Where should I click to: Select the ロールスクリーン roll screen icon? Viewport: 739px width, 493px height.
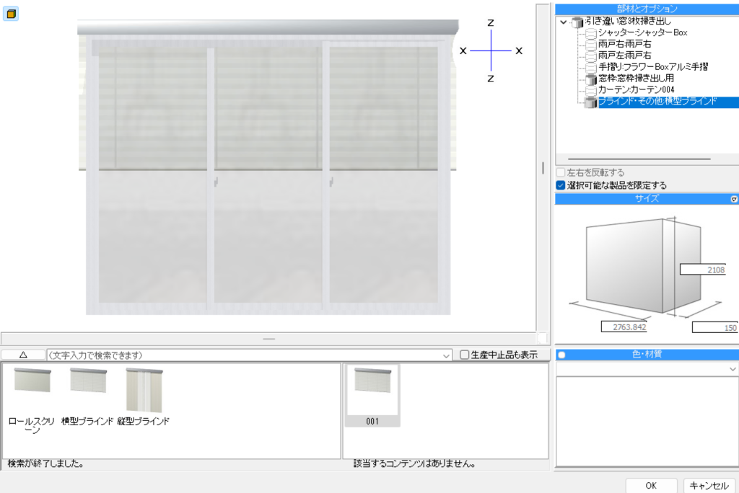(32, 381)
